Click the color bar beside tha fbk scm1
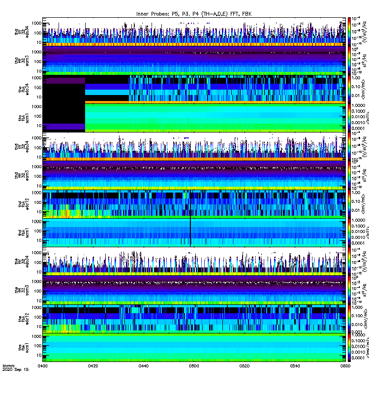The image size is (369, 394). point(349,118)
